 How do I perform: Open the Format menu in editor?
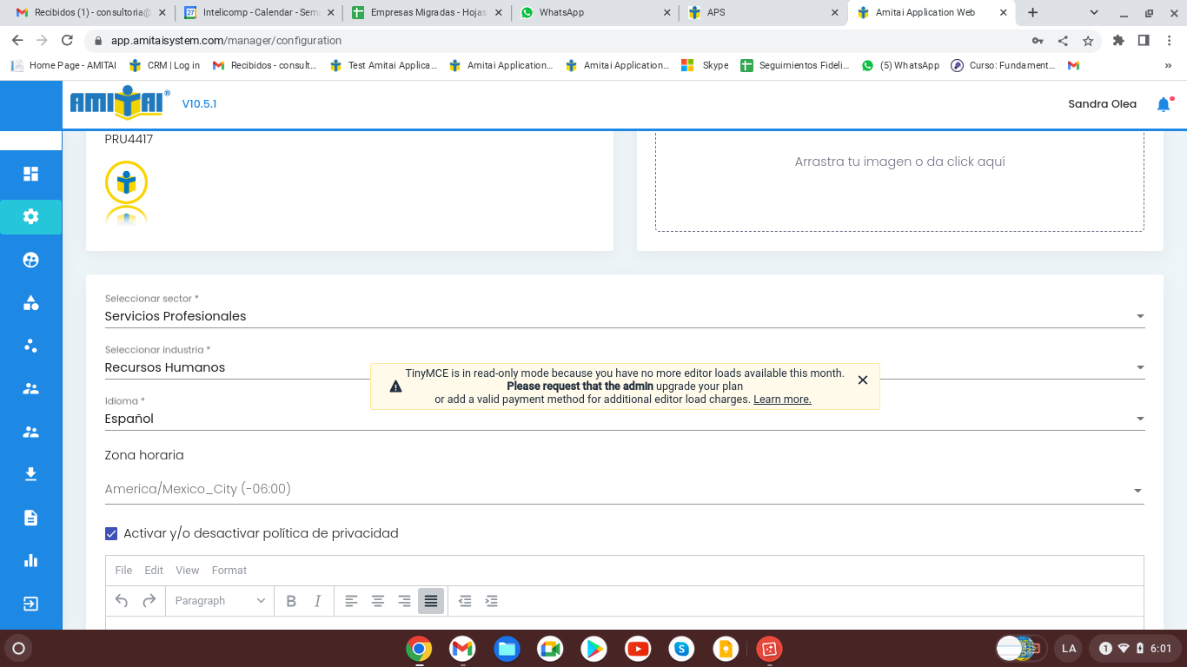point(229,571)
